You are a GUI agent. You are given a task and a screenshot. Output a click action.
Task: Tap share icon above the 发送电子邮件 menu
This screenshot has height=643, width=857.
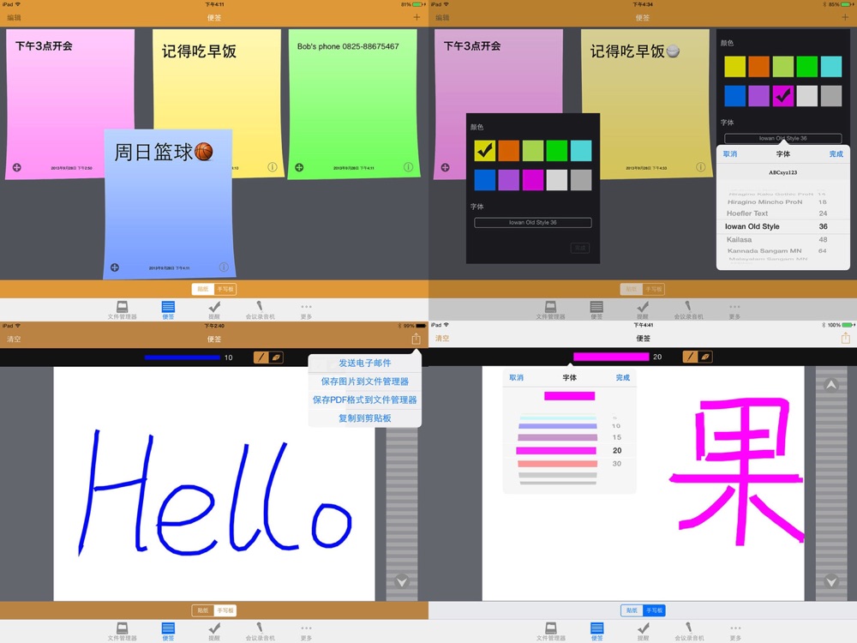[x=416, y=339]
